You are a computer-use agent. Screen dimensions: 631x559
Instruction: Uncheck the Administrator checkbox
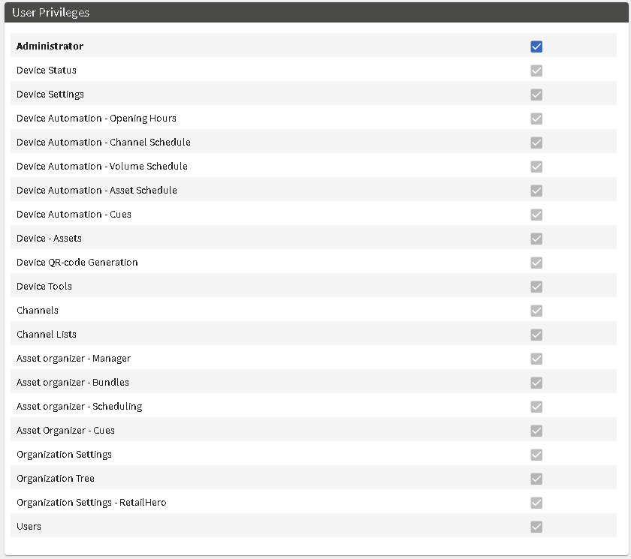point(536,47)
